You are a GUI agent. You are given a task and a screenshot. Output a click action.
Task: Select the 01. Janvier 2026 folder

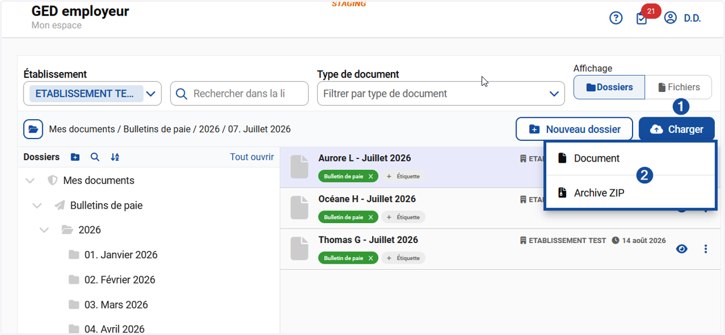tap(121, 255)
